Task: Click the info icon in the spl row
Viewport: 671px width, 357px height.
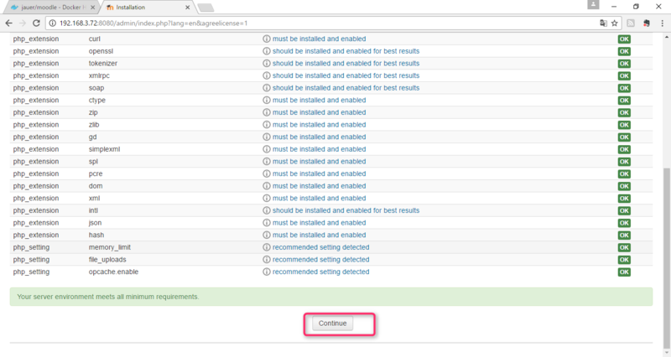Action: (x=266, y=161)
